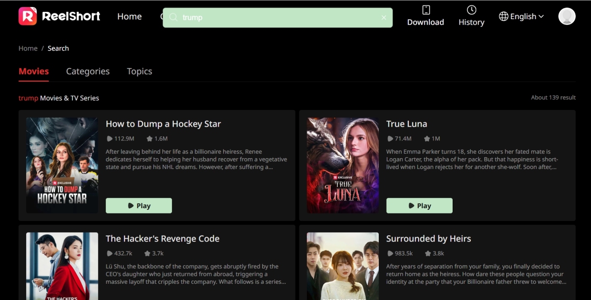The height and width of the screenshot is (300, 591).
Task: Switch to the Categories tab
Action: coord(88,71)
